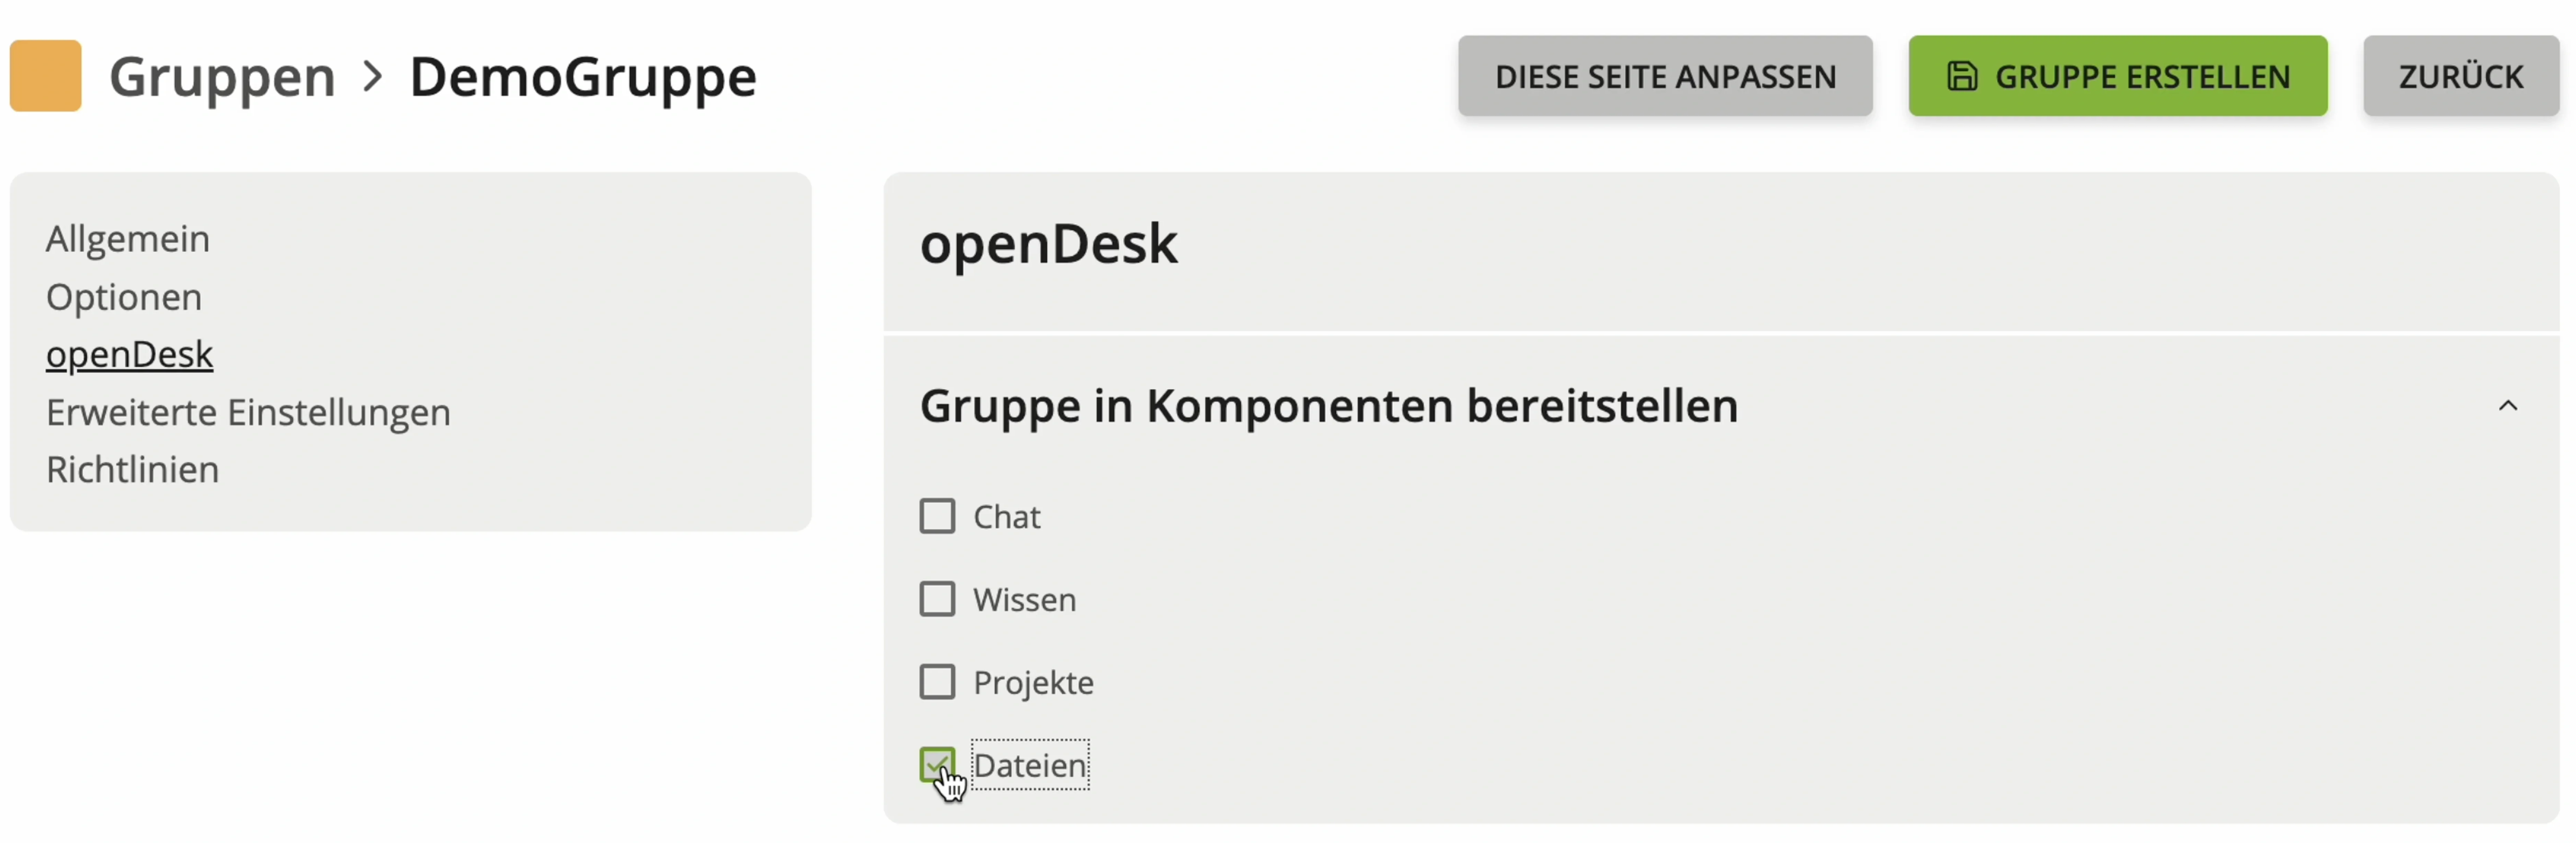Click the 'Gruppe in Komponenten bereitstellen' heading

[1328, 406]
